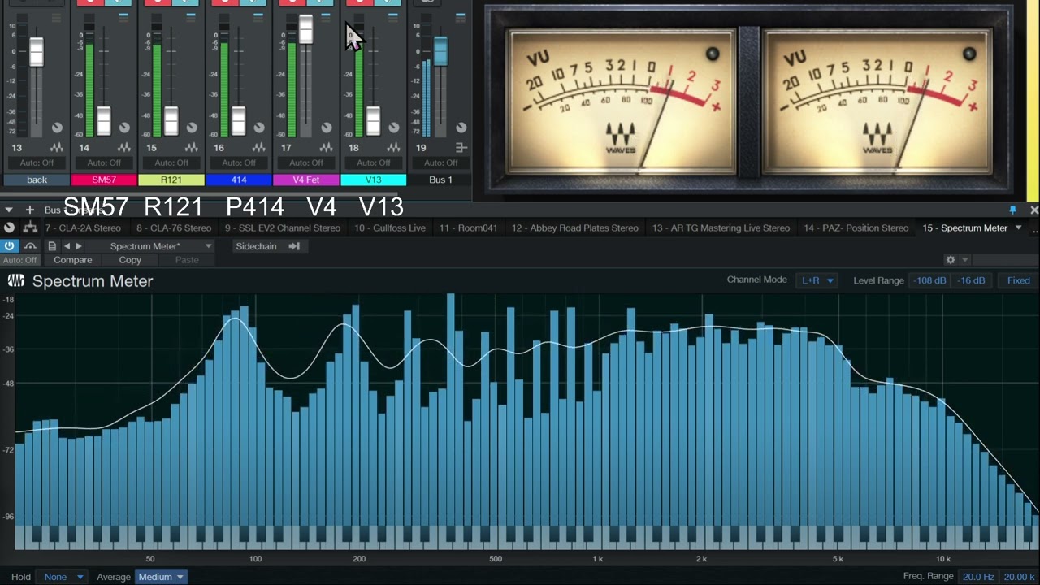This screenshot has width=1040, height=585.
Task: Click the -108 dB level range field
Action: click(929, 280)
